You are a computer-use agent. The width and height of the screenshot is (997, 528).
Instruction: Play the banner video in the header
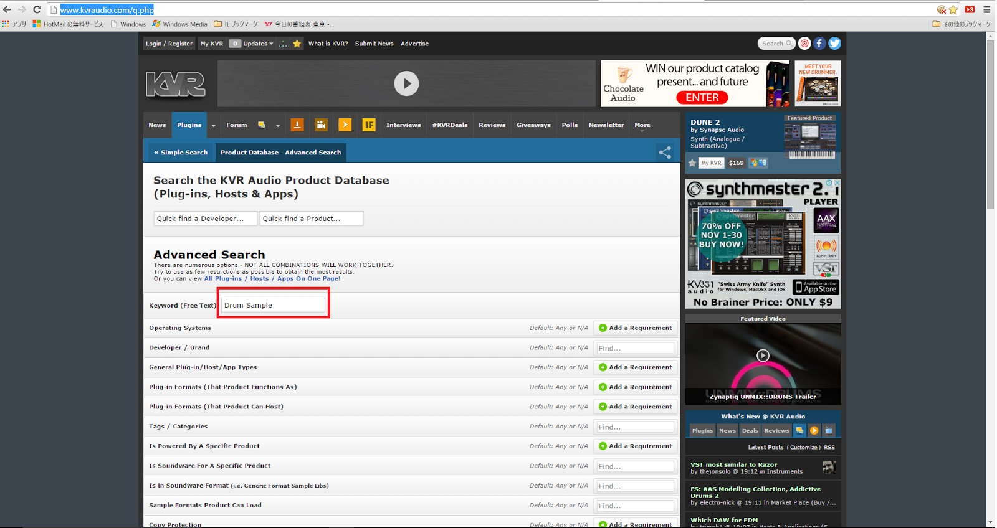(x=406, y=83)
